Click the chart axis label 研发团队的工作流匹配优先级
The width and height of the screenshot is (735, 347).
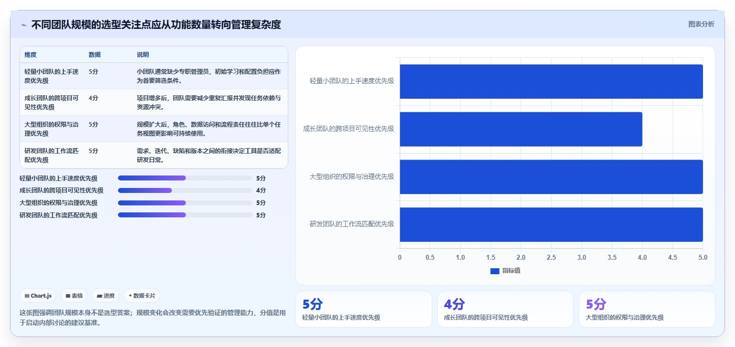pos(352,224)
